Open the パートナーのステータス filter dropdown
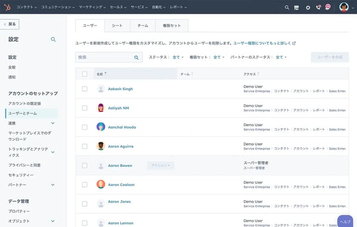 (281, 57)
